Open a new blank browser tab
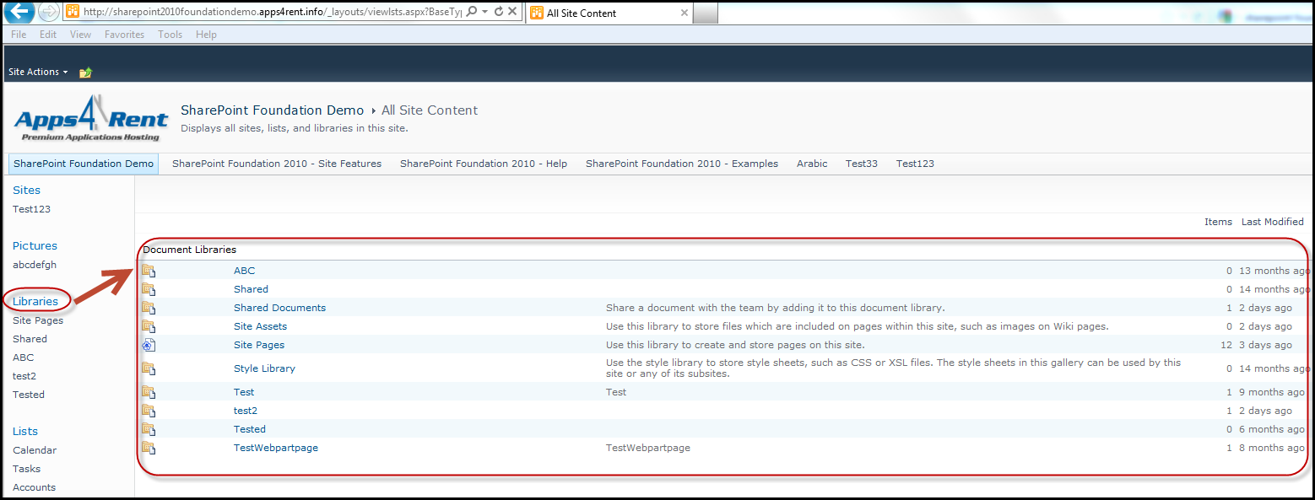The image size is (1315, 500). tap(706, 13)
